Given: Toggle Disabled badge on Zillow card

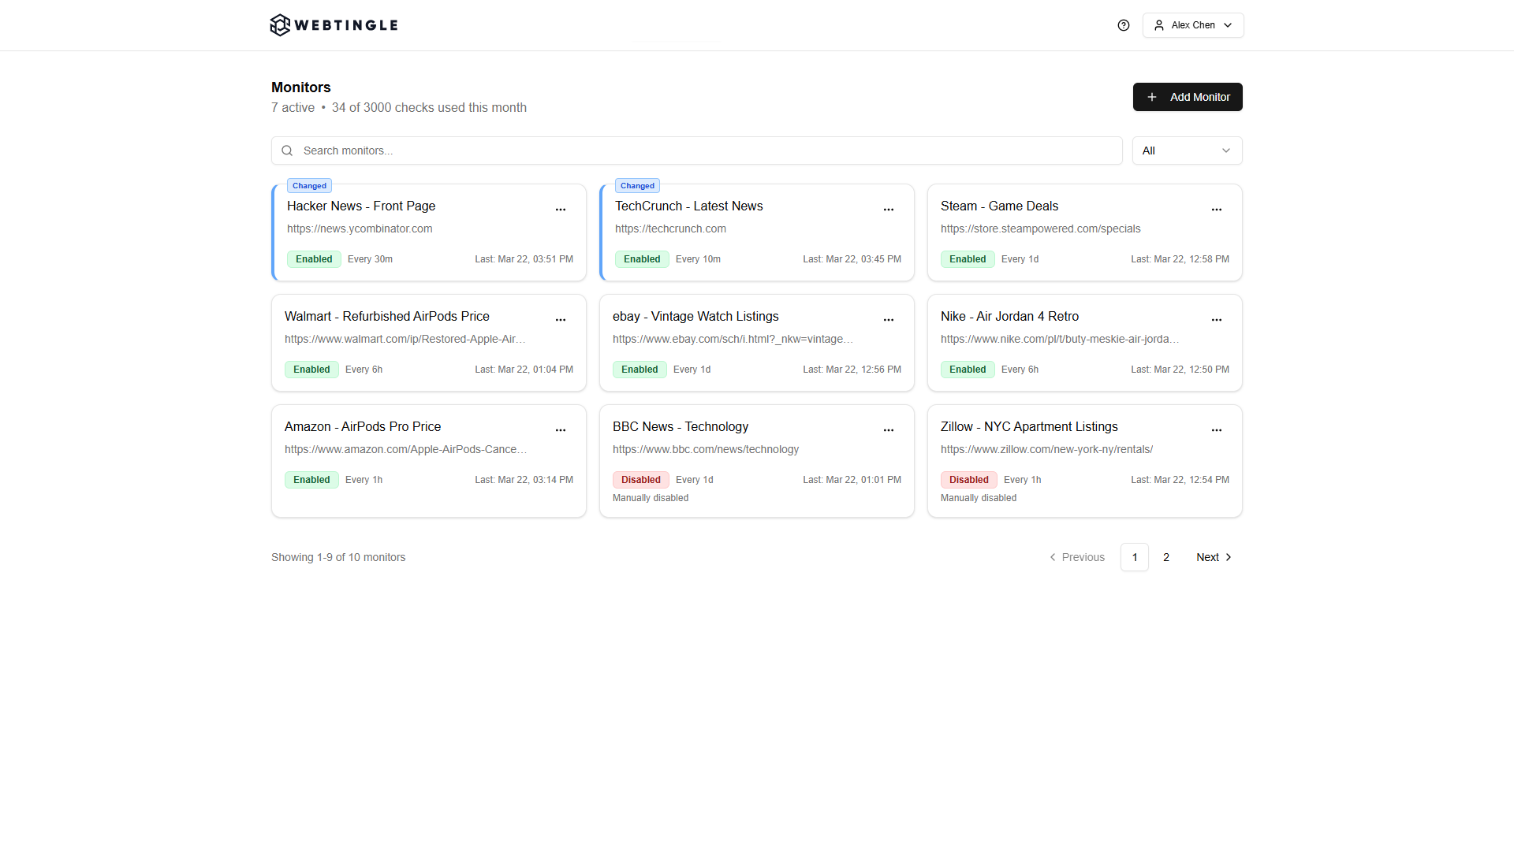Looking at the screenshot, I should click(x=969, y=480).
